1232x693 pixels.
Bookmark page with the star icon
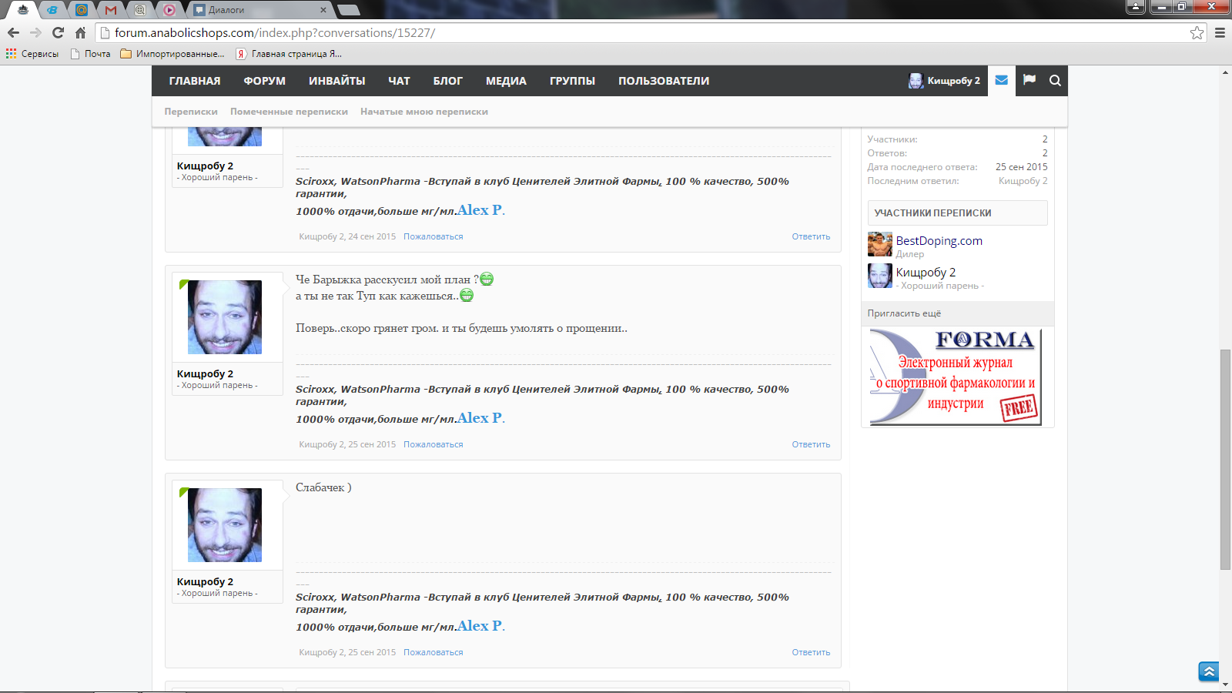[x=1197, y=33]
